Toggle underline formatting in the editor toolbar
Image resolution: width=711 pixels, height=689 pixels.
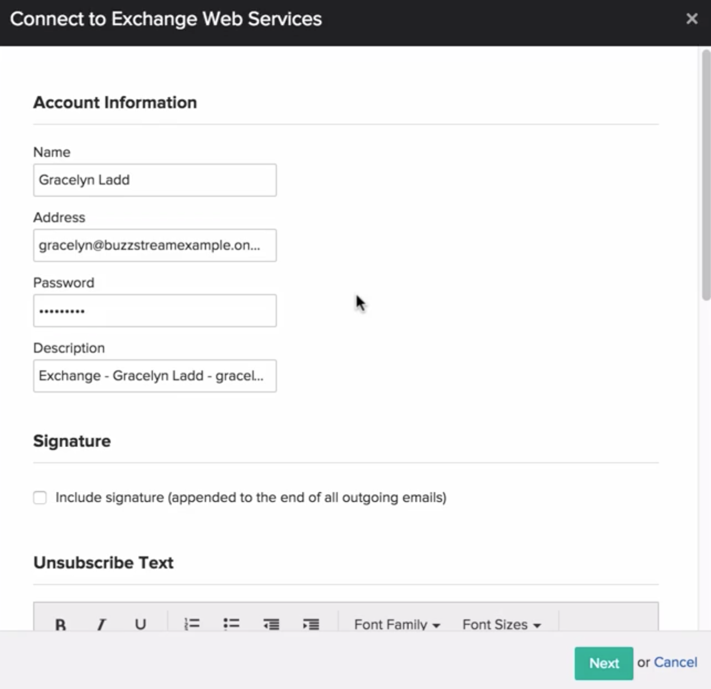click(x=141, y=624)
